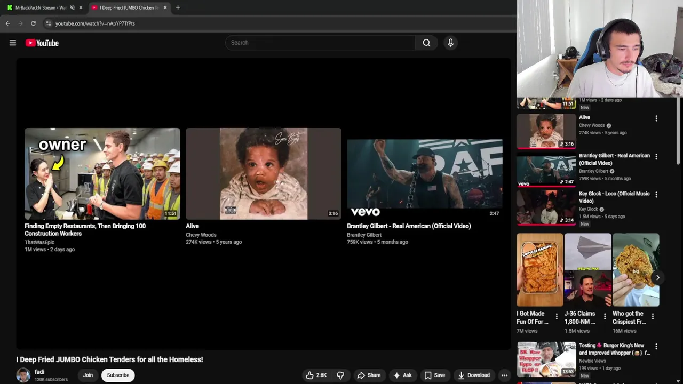Open sidebar Key Glock Loco thumbnail
The width and height of the screenshot is (683, 384).
tap(546, 207)
